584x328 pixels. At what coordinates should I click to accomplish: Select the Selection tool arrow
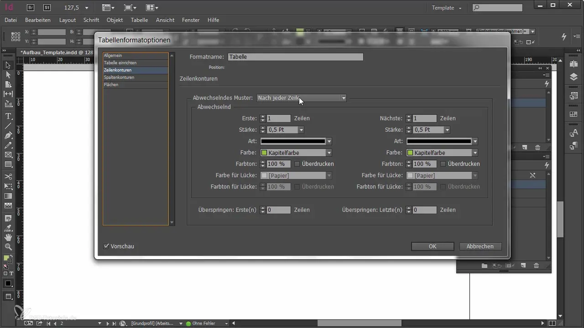click(8, 66)
